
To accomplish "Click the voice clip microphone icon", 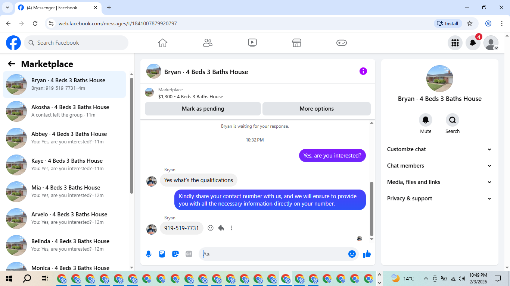I will [149, 254].
